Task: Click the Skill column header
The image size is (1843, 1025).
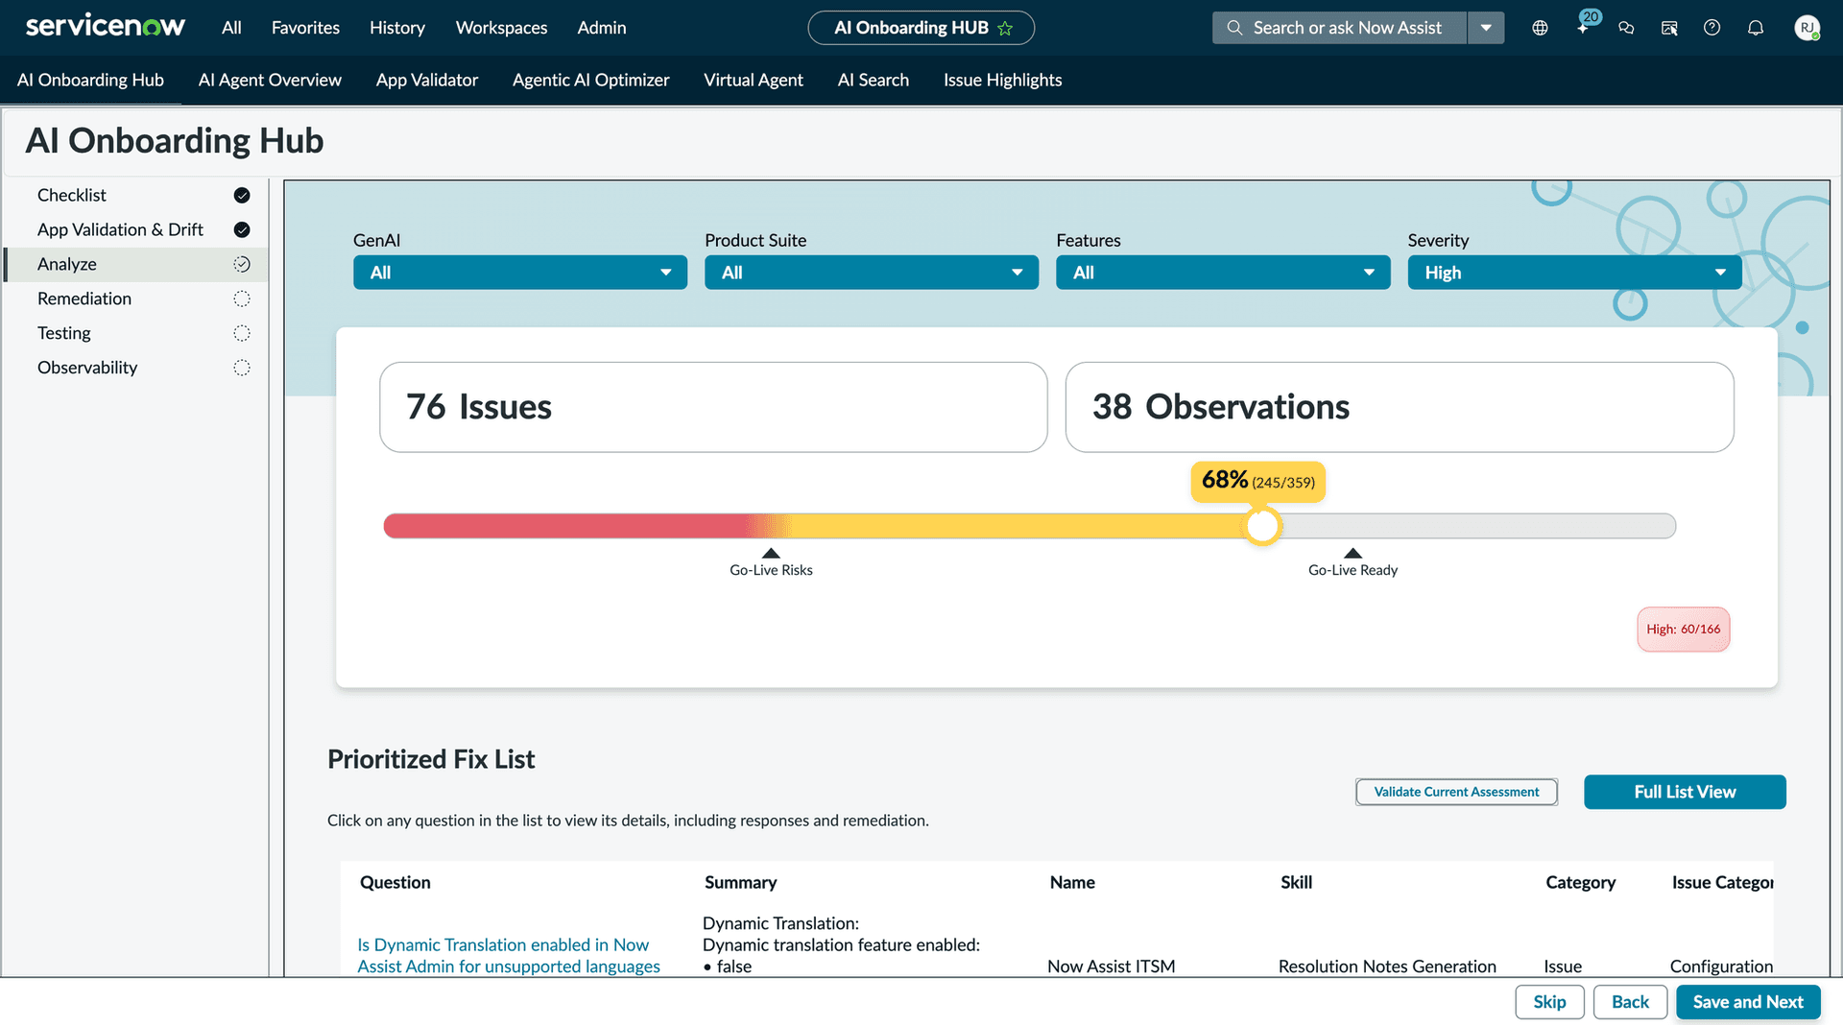Action: pyautogui.click(x=1296, y=882)
